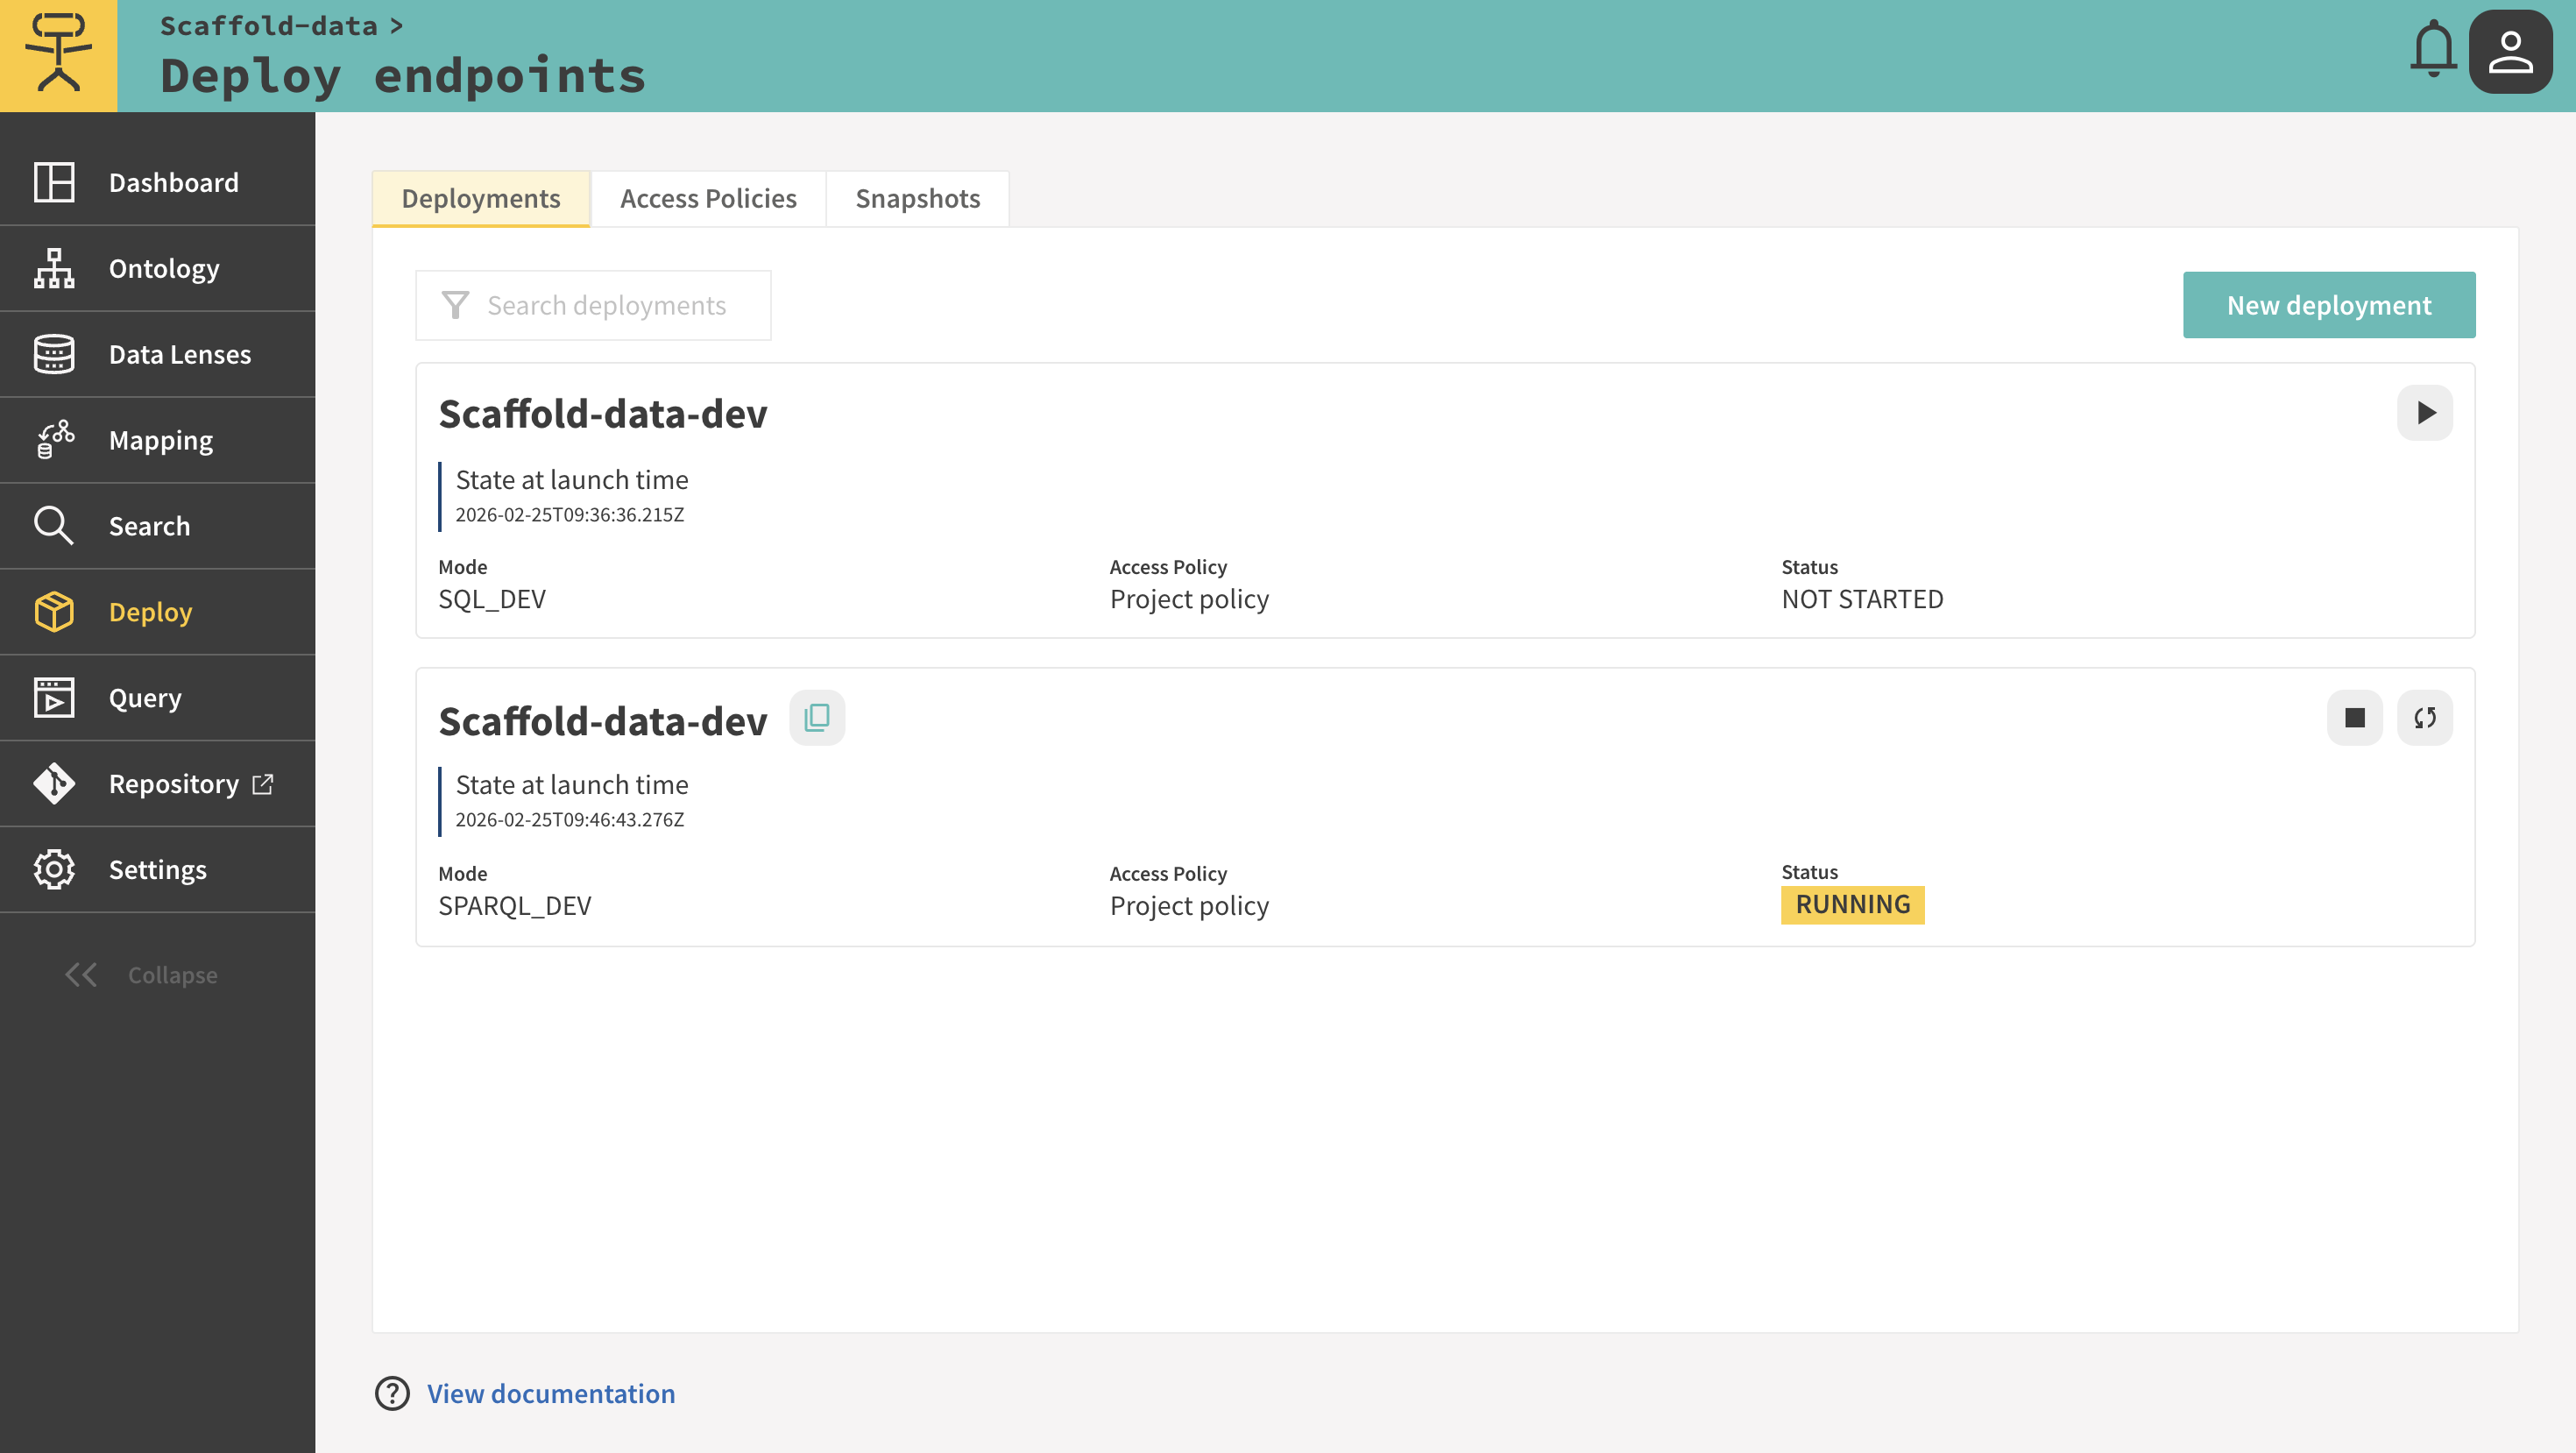Screen dimensions: 2576x1453
Task: Switch to the Snapshots tab
Action: coord(917,199)
